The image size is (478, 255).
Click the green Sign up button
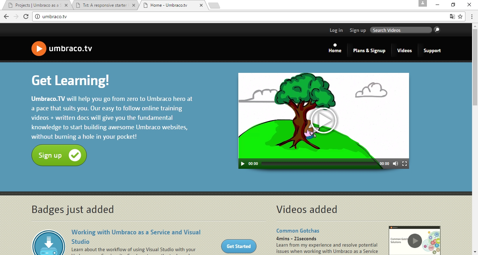(59, 155)
